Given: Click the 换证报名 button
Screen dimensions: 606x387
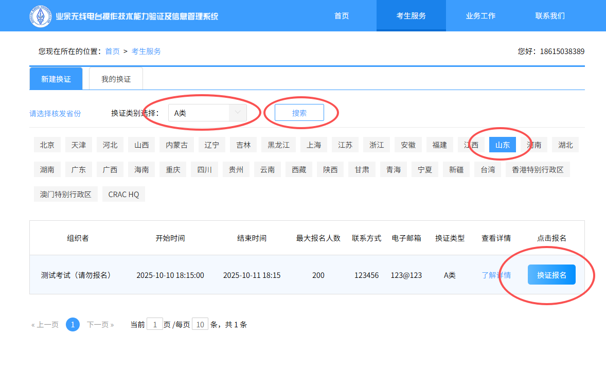Looking at the screenshot, I should [x=551, y=274].
